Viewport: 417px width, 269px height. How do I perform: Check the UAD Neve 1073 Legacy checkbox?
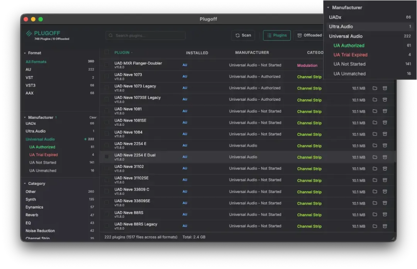[x=107, y=88]
